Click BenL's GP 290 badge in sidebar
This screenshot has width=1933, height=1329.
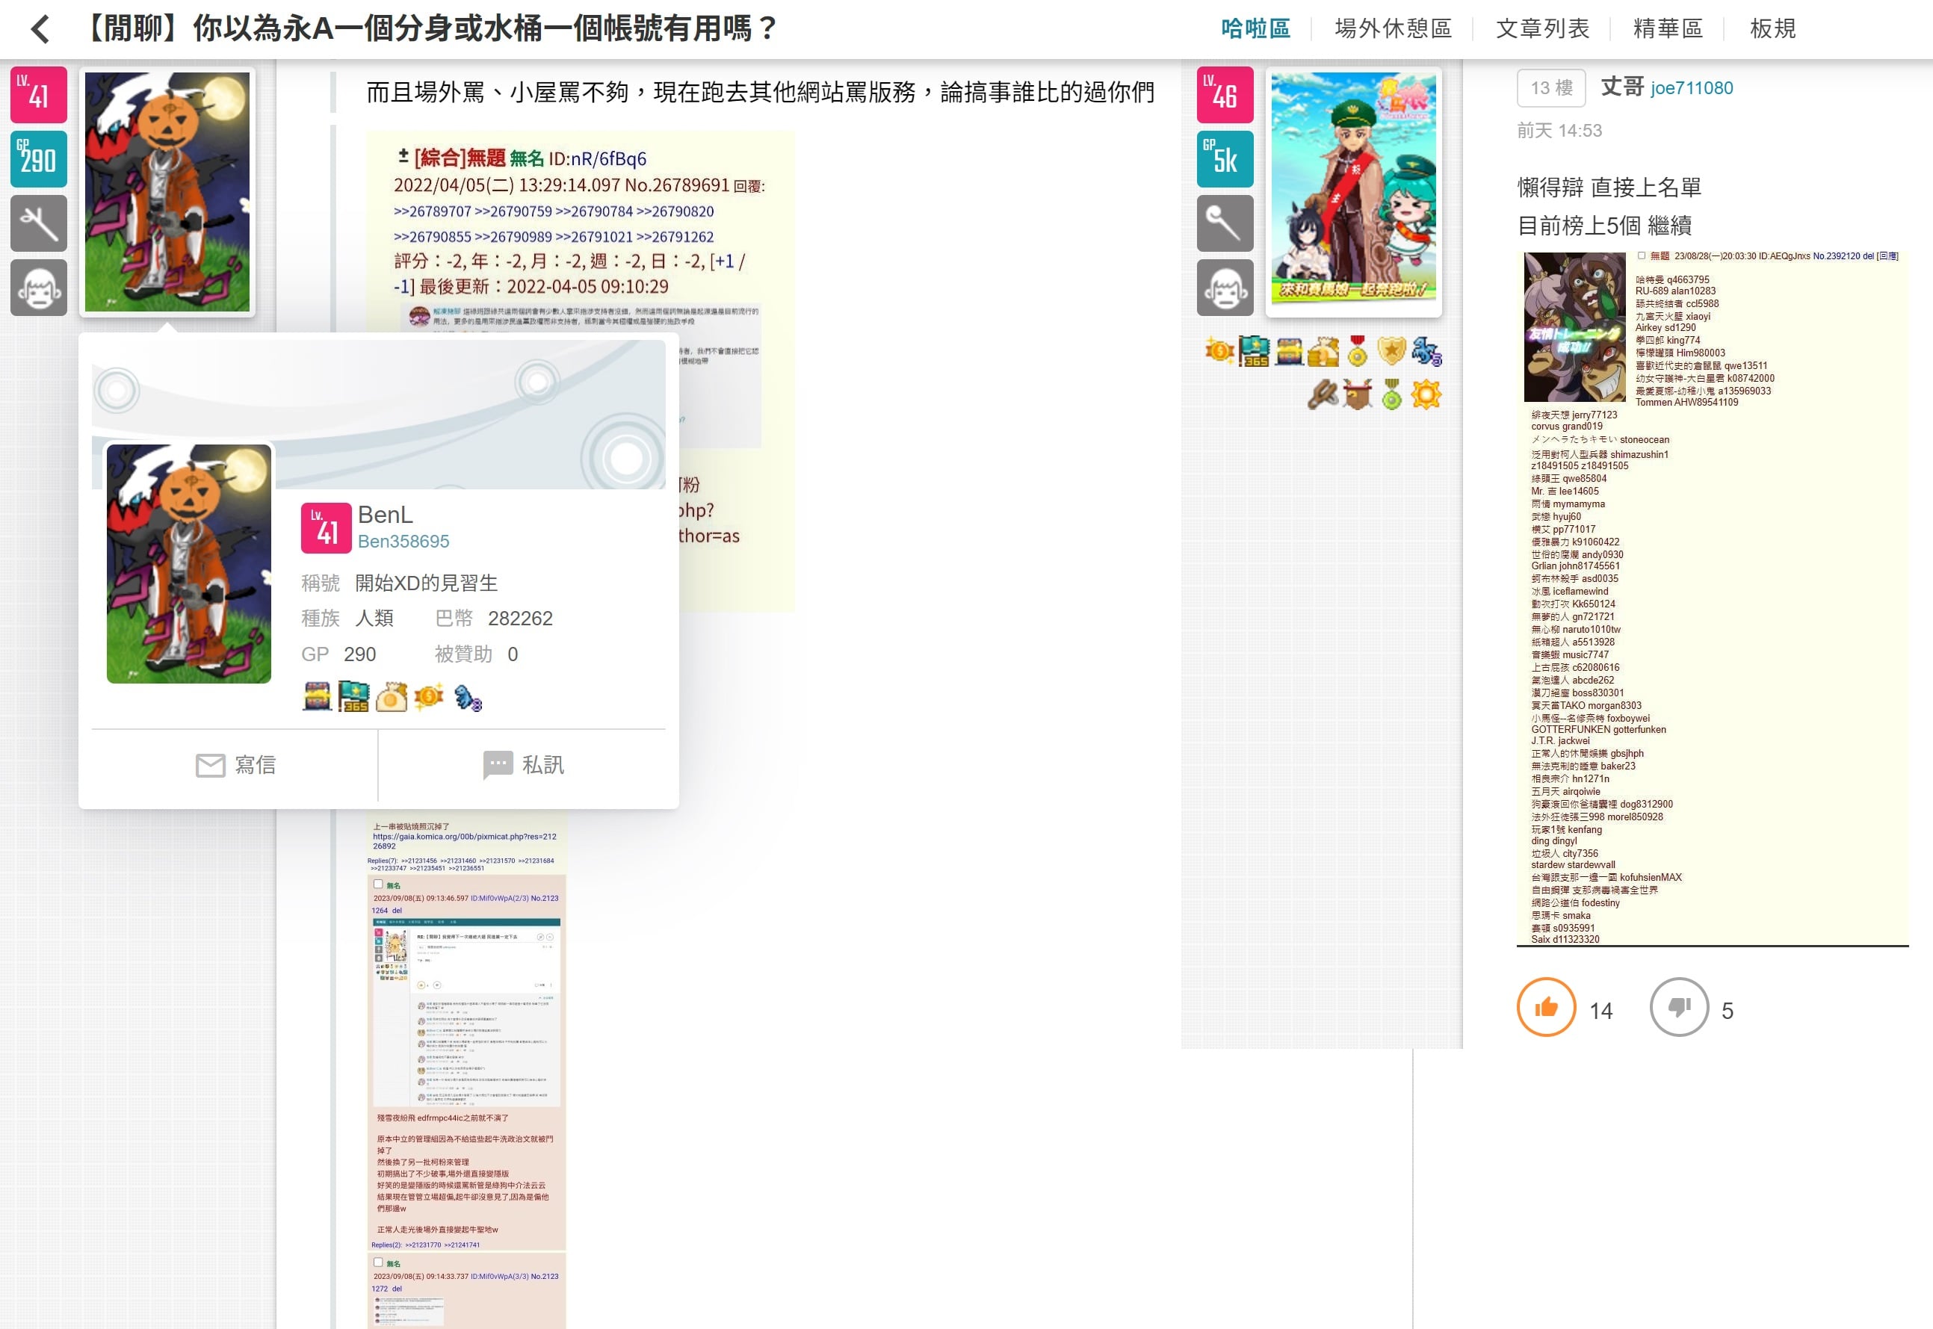pyautogui.click(x=38, y=158)
